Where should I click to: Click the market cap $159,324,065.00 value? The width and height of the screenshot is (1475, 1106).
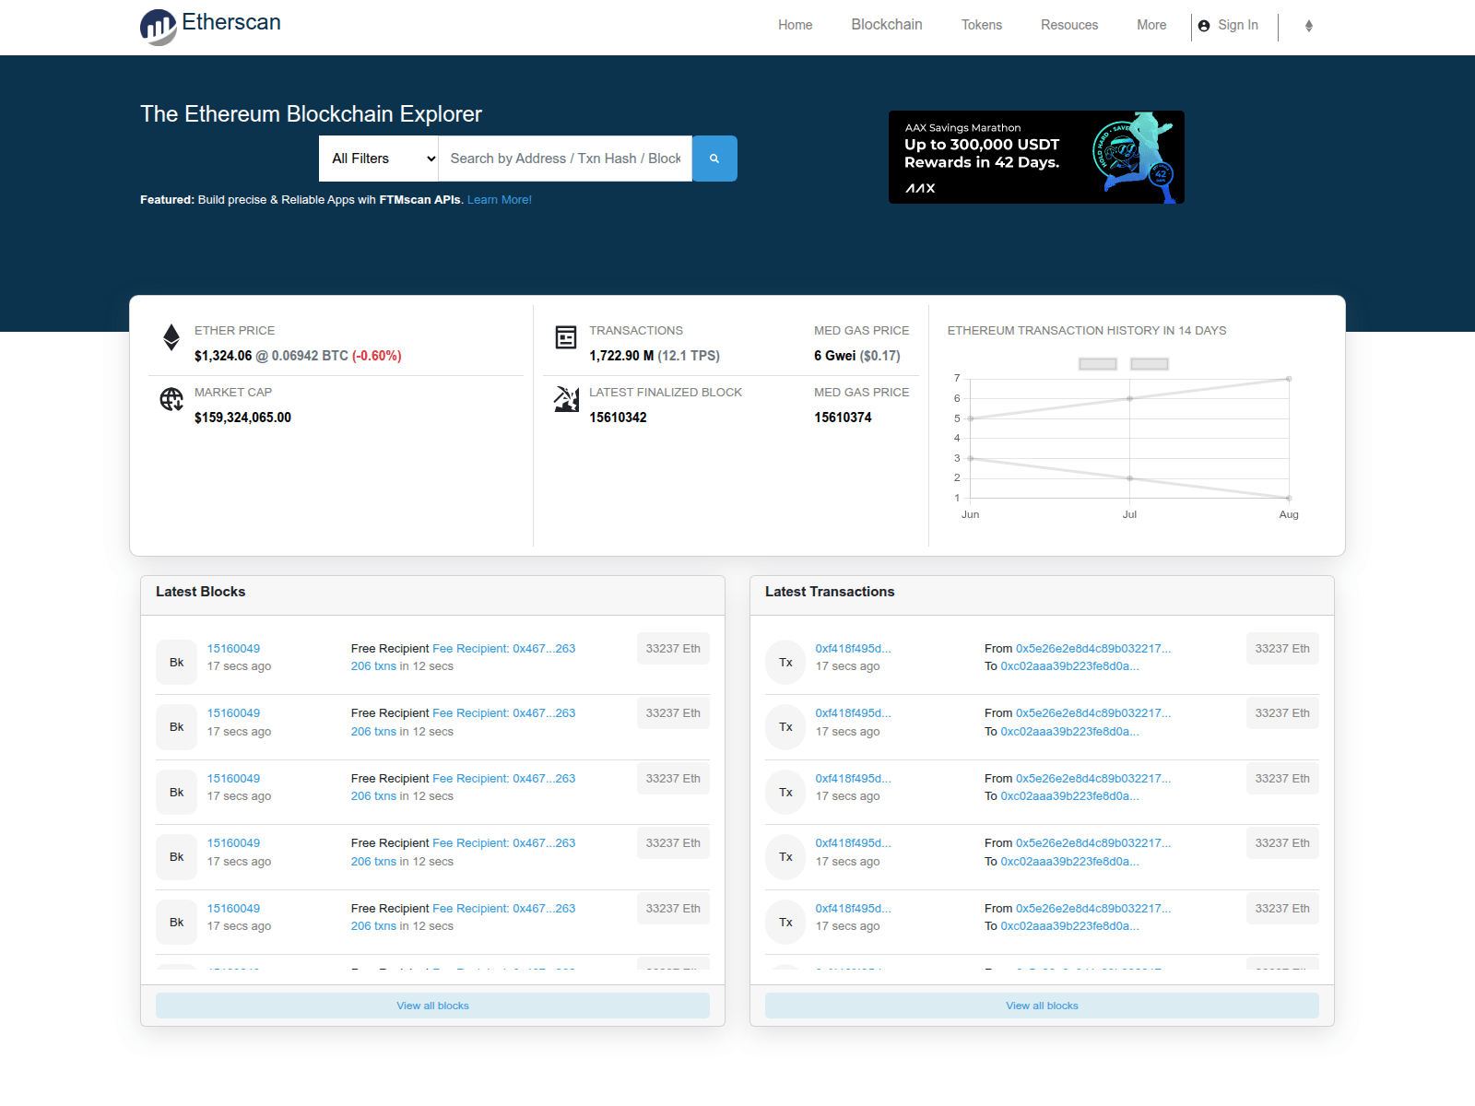tap(242, 418)
